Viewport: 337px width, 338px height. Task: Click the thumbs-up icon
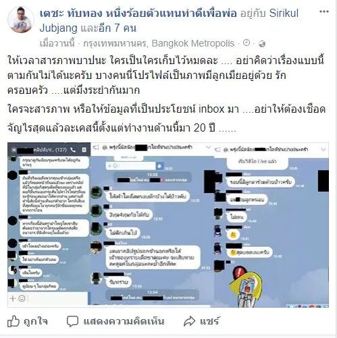(14, 321)
